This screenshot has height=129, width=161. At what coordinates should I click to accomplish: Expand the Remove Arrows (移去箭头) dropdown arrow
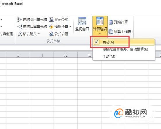point(39,34)
